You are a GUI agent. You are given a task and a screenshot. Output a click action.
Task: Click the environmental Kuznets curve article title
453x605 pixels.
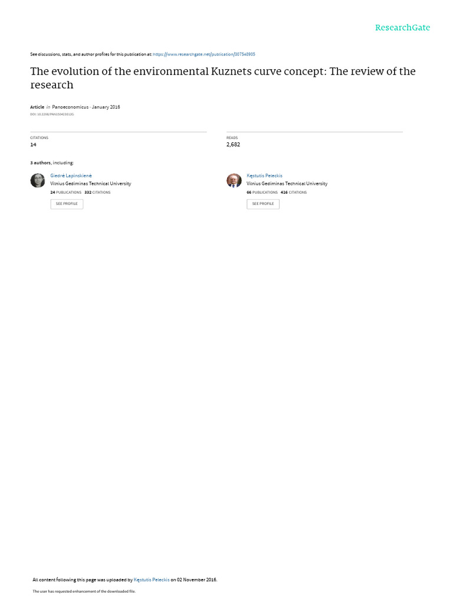click(x=222, y=78)
